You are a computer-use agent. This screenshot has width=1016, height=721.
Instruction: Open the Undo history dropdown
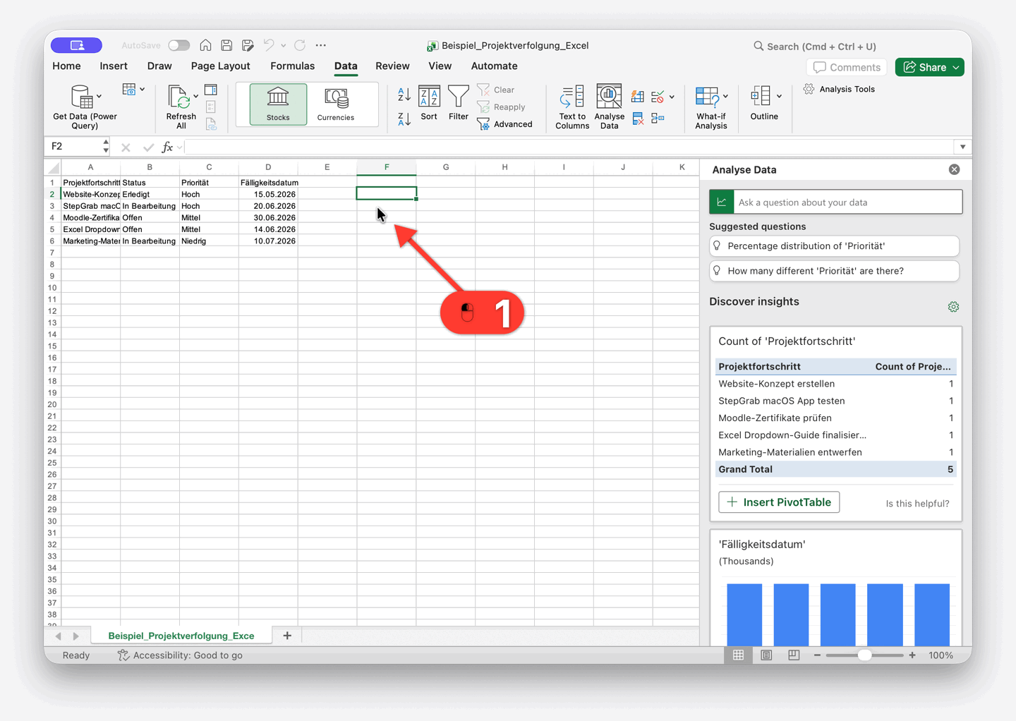point(283,45)
